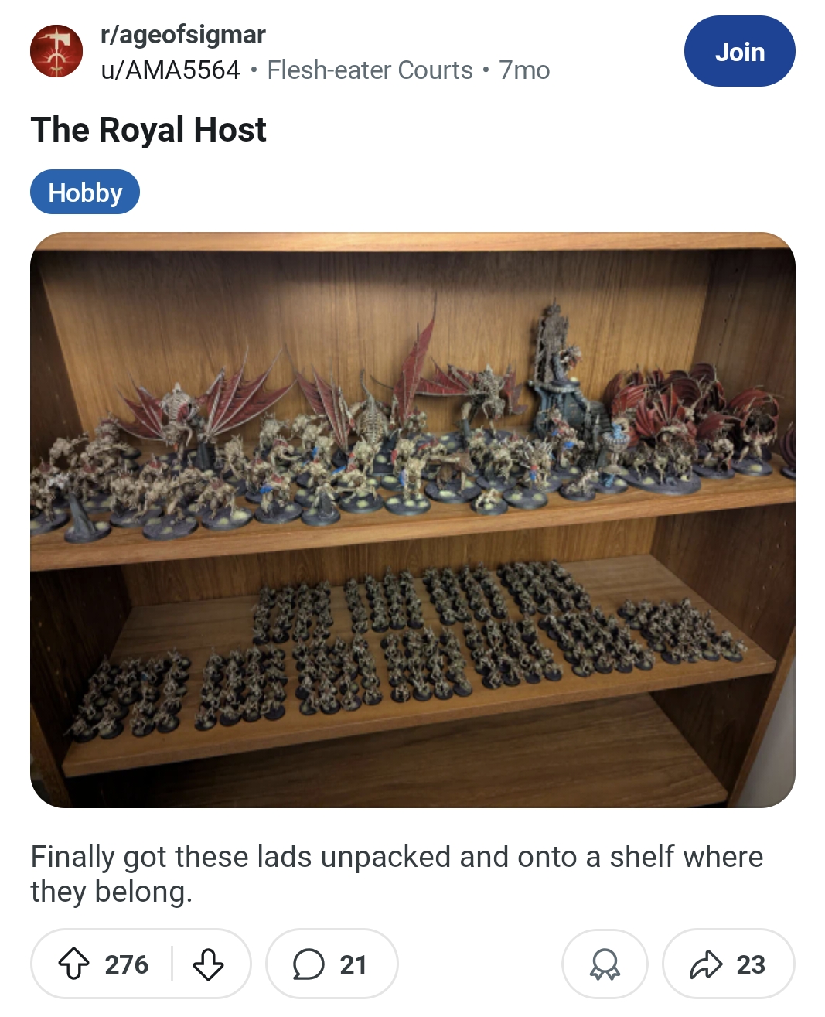Tap the share arrow icon
The image size is (825, 1017).
(705, 964)
